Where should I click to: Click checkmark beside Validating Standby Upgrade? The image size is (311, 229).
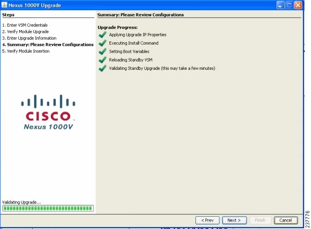[103, 68]
